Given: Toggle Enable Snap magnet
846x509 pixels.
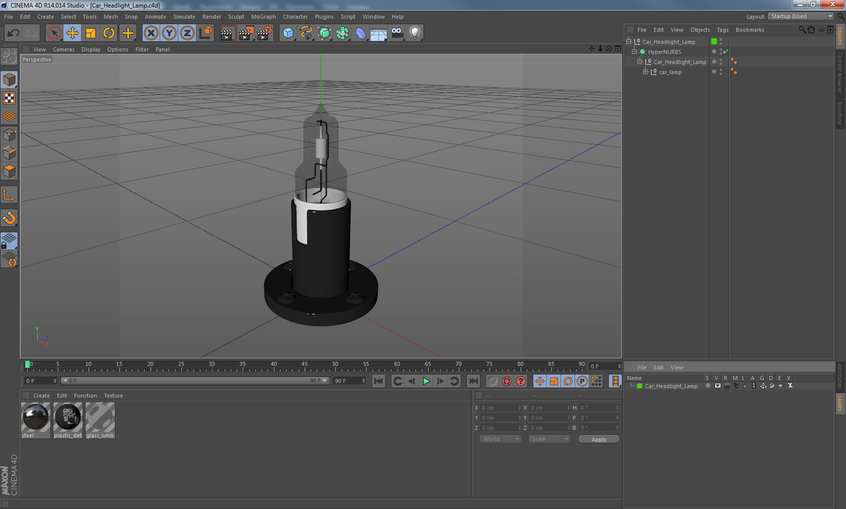Looking at the screenshot, I should [10, 218].
